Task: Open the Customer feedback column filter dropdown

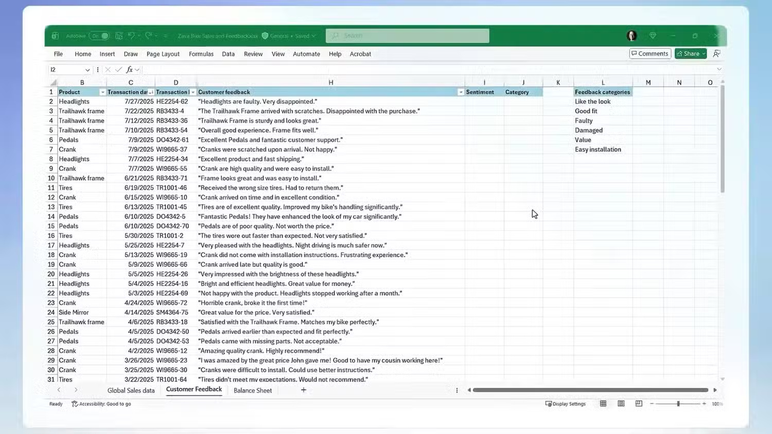Action: click(x=460, y=92)
